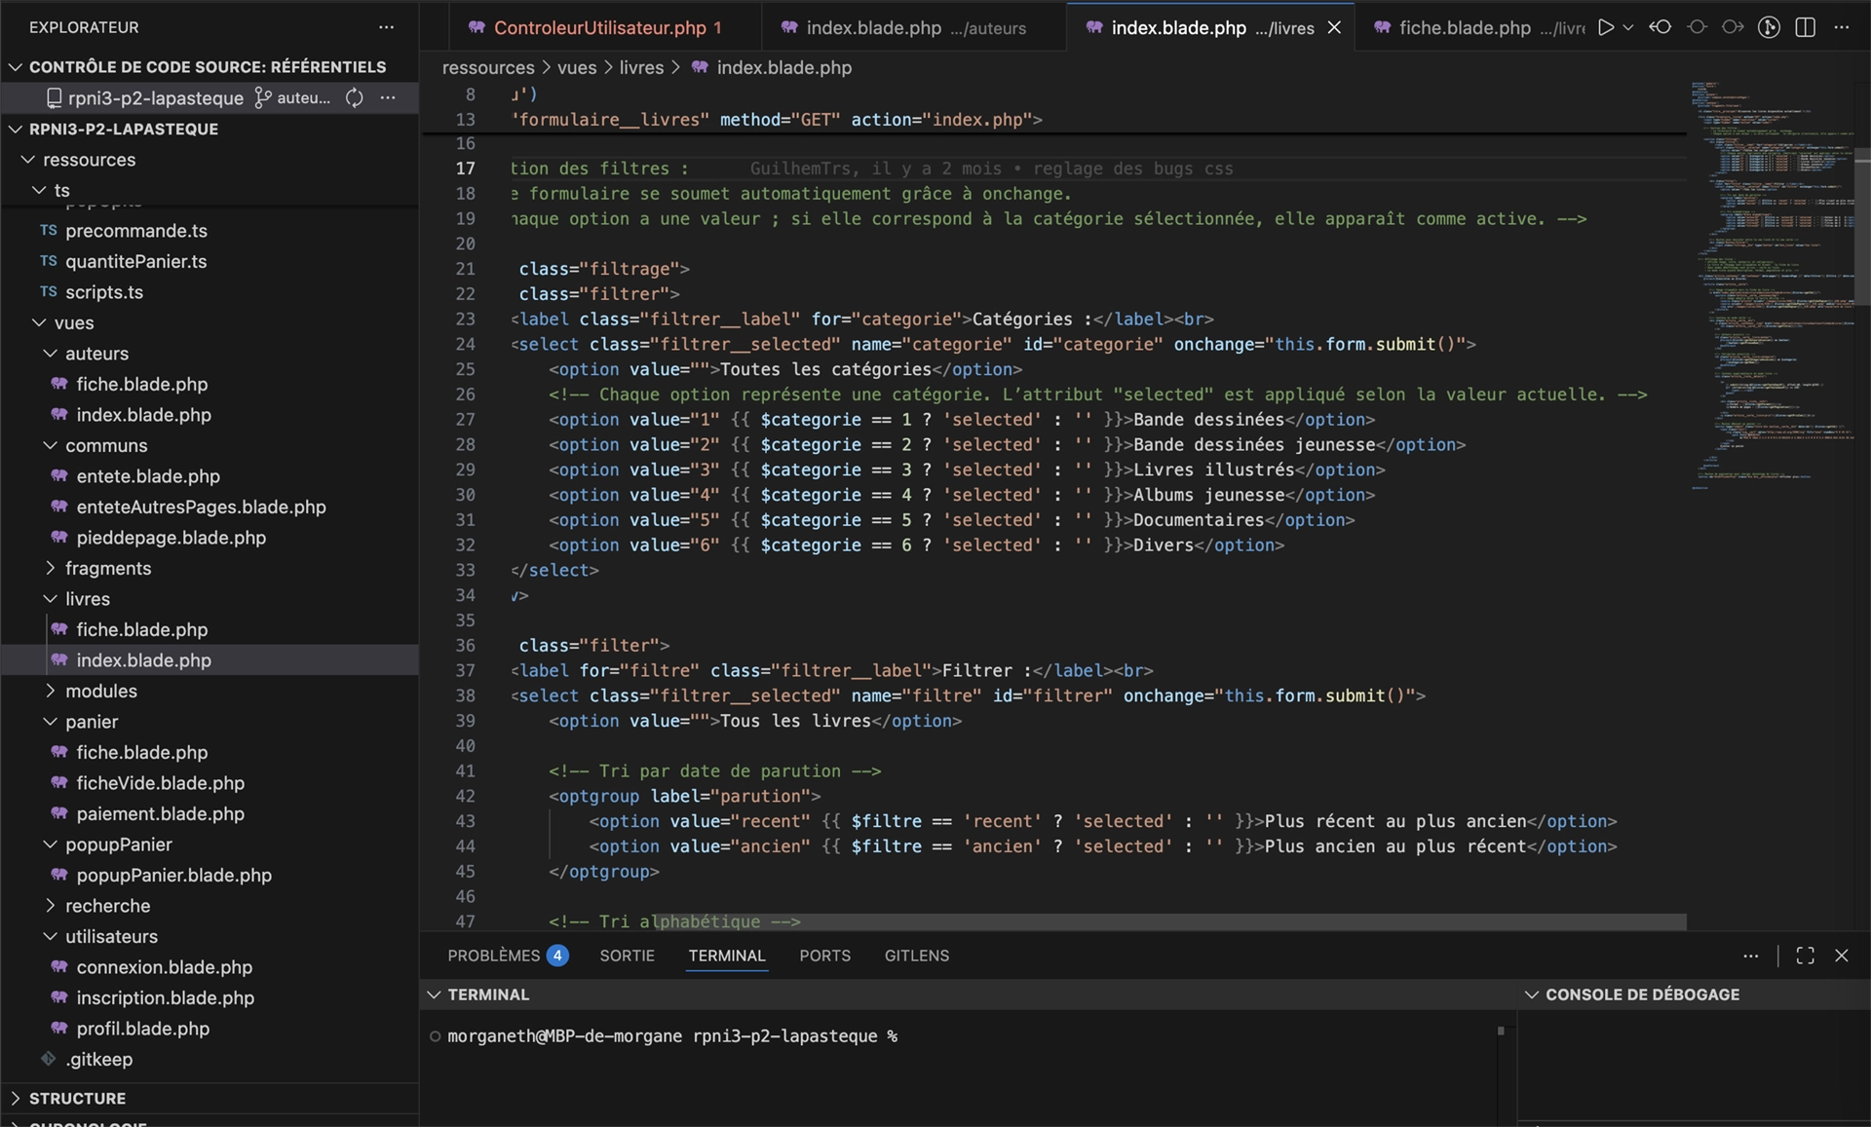Viewport: 1871px width, 1127px height.
Task: Open Sortie panel tab
Action: [x=627, y=956]
